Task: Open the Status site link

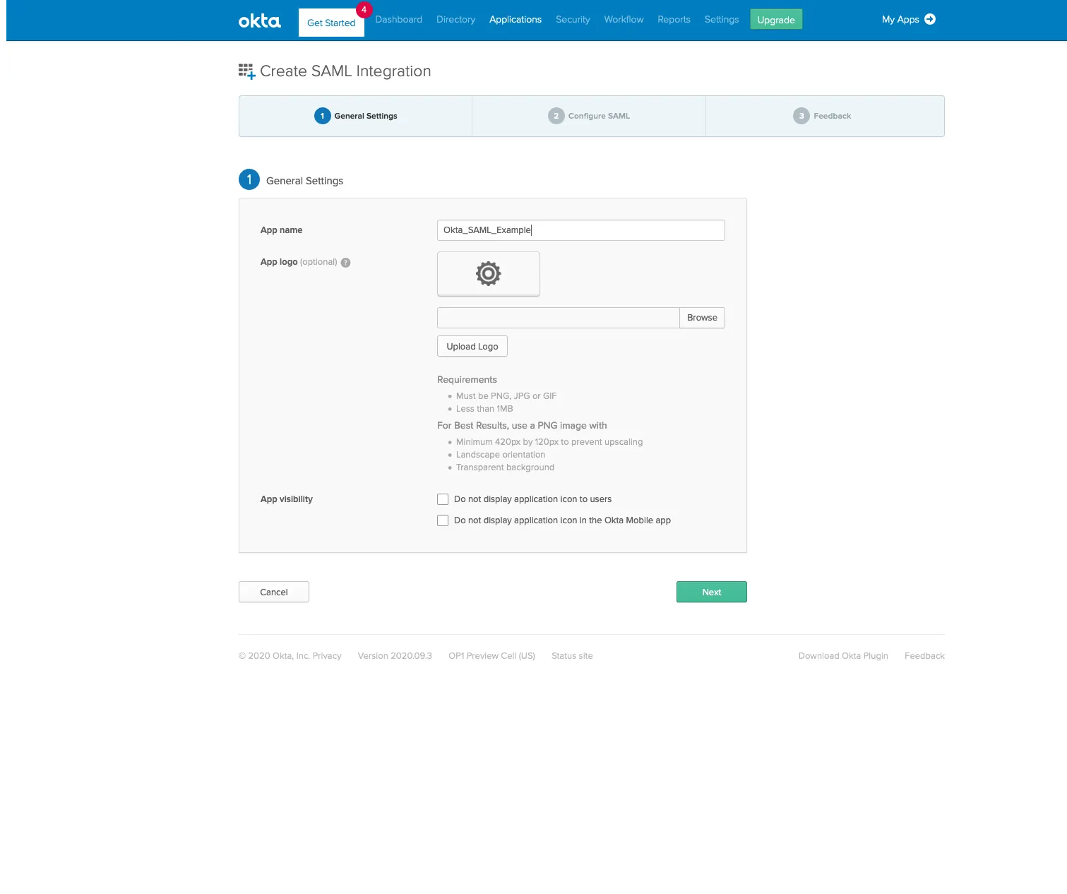Action: [x=571, y=655]
